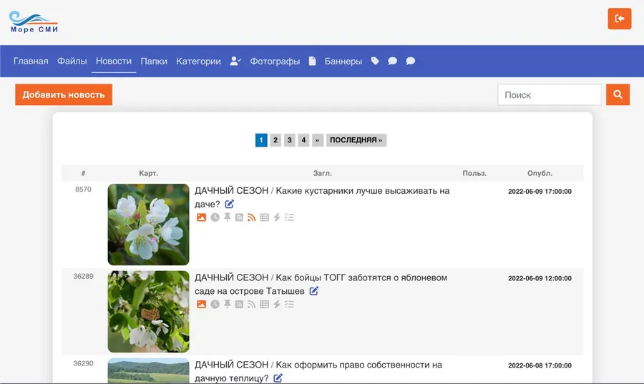Open thumbnail of white apple blossoms for news 8570
Viewport: 644px width, 384px height.
148,225
